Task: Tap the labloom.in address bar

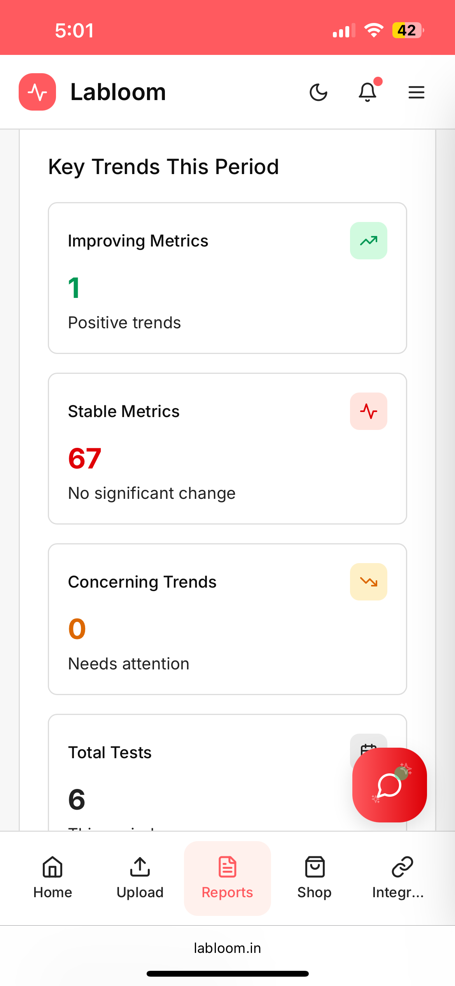Action: (x=227, y=948)
